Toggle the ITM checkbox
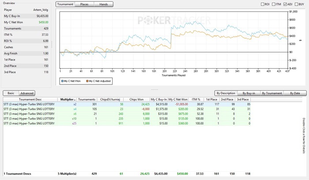The width and height of the screenshot is (309, 180). [274, 4]
